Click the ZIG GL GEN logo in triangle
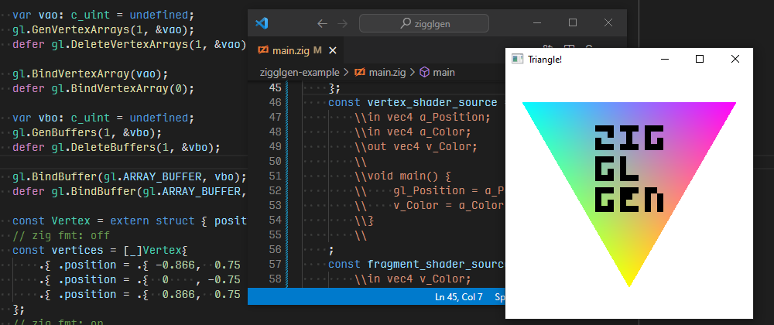Image resolution: width=774 pixels, height=325 pixels. (628, 169)
